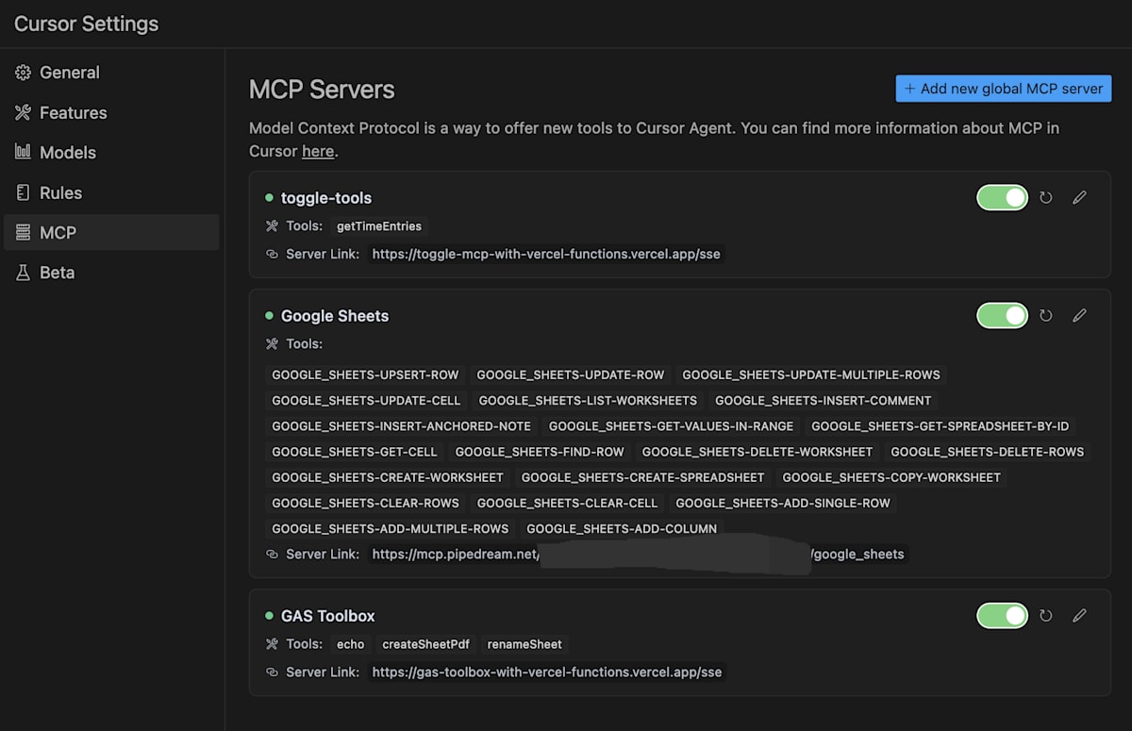
Task: Edit the Google Sheets server configuration
Action: 1080,316
